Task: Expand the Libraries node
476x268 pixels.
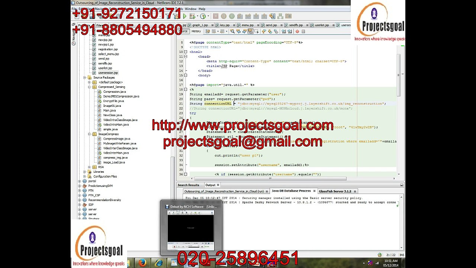Action: [x=84, y=172]
